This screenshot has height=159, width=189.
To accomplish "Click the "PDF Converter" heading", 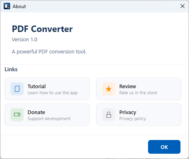I will coord(42,29).
